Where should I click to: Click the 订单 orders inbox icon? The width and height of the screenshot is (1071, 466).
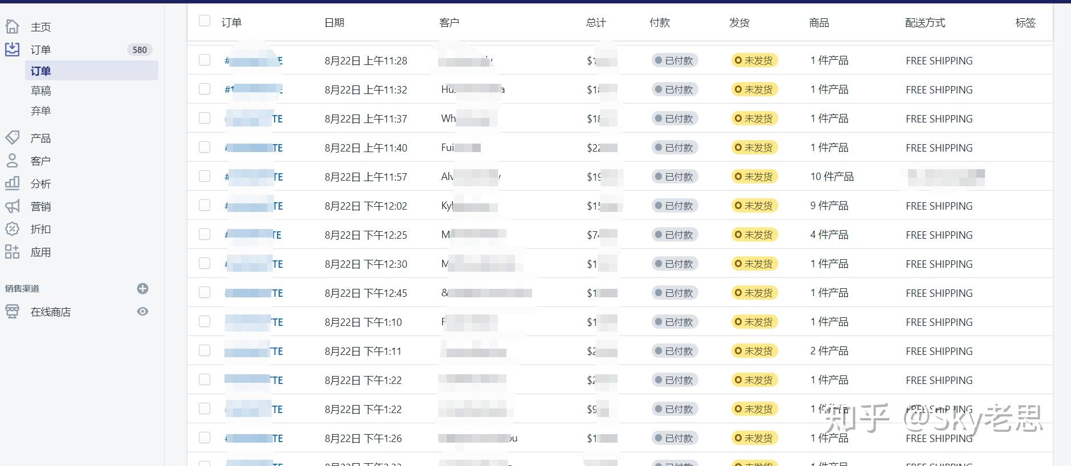12,49
